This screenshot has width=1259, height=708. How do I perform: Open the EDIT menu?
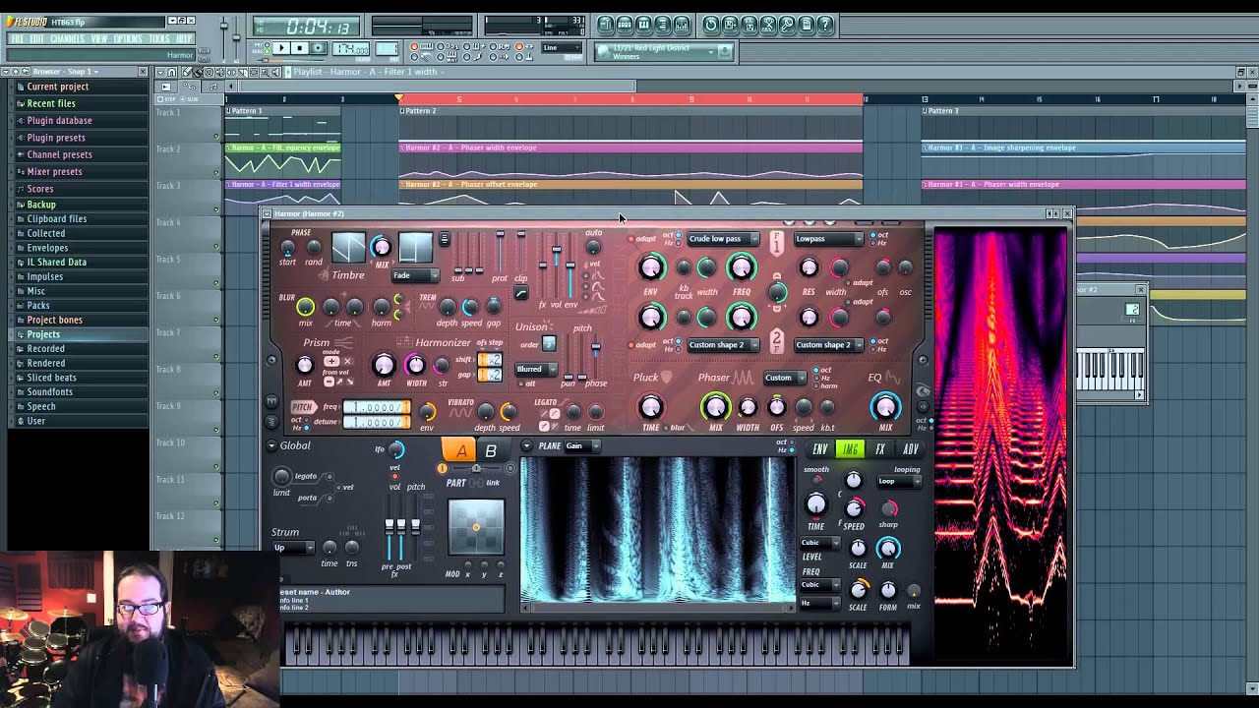[37, 38]
